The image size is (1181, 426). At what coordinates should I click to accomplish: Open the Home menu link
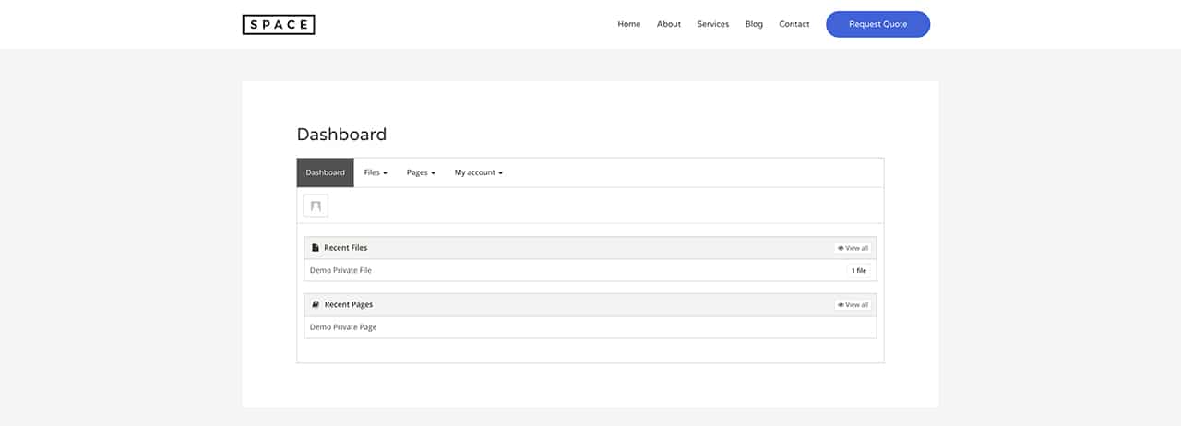click(629, 24)
